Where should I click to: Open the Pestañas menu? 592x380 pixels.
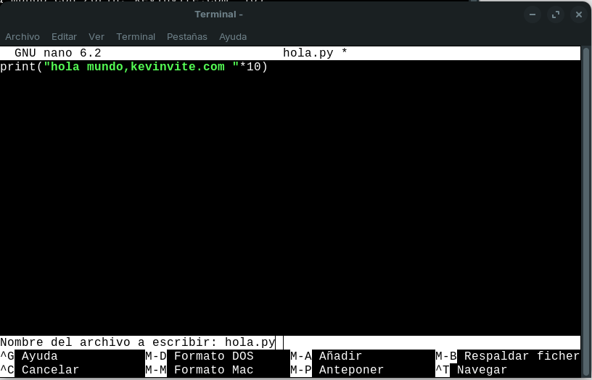186,36
